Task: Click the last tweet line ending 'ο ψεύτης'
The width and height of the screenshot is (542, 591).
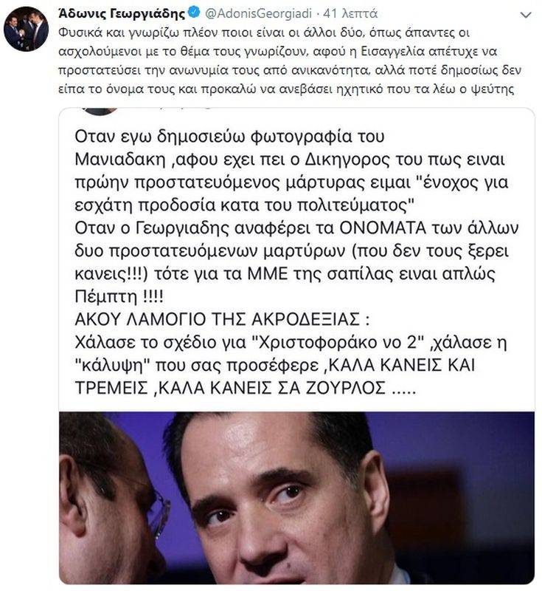Action: pyautogui.click(x=286, y=89)
